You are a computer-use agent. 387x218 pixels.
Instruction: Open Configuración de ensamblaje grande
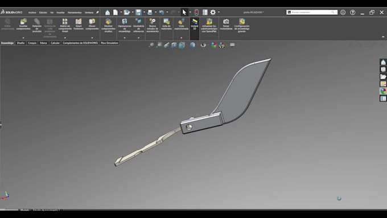[242, 26]
